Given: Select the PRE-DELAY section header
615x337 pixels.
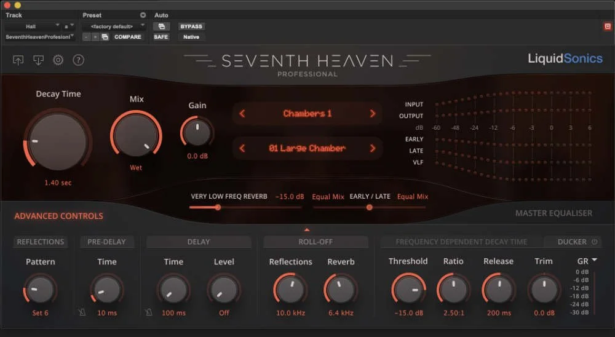Looking at the screenshot, I should pos(106,242).
